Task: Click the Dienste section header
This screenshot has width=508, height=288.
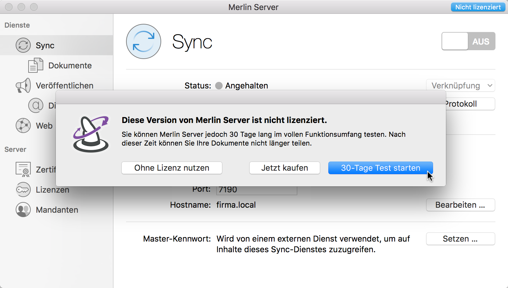Action: 17,25
